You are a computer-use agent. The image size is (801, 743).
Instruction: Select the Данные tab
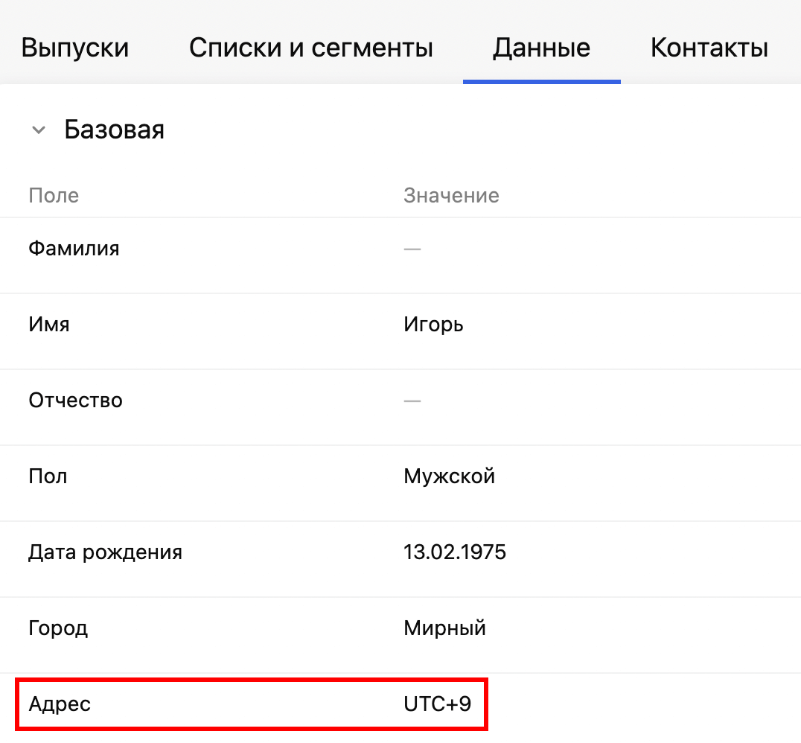tap(541, 48)
